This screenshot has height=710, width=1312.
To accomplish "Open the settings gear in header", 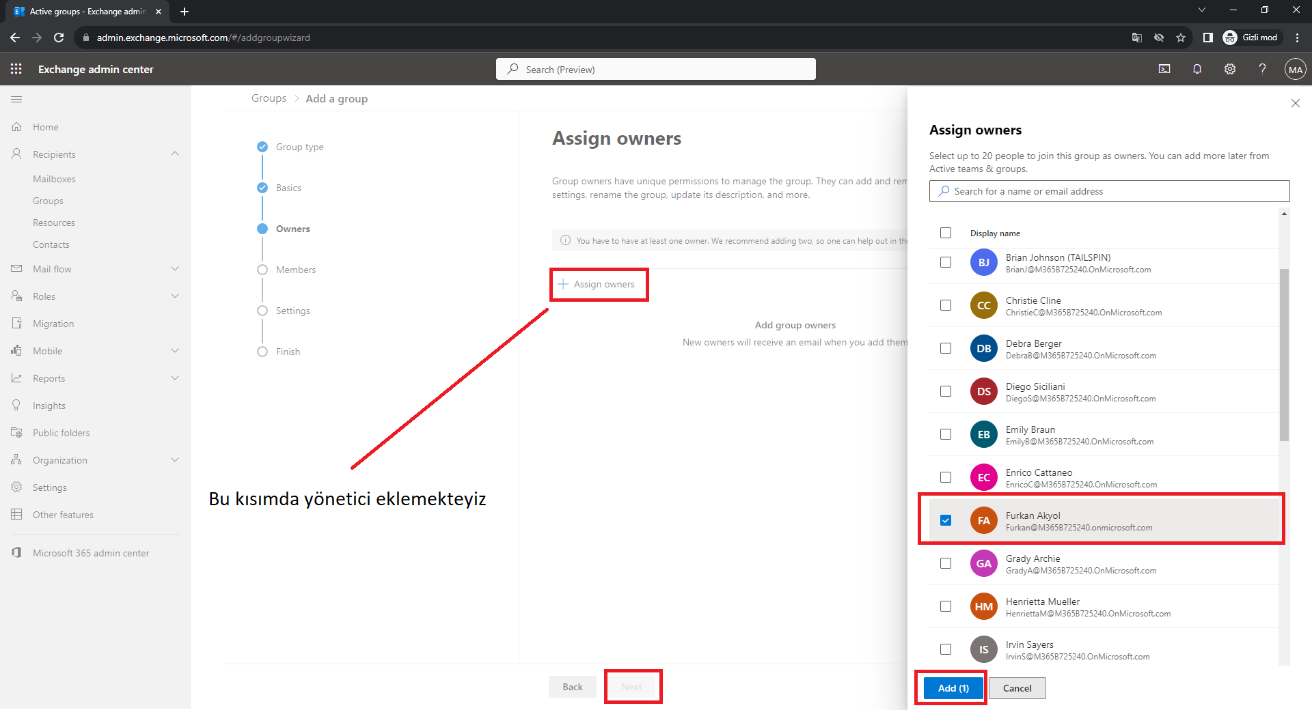I will 1229,69.
